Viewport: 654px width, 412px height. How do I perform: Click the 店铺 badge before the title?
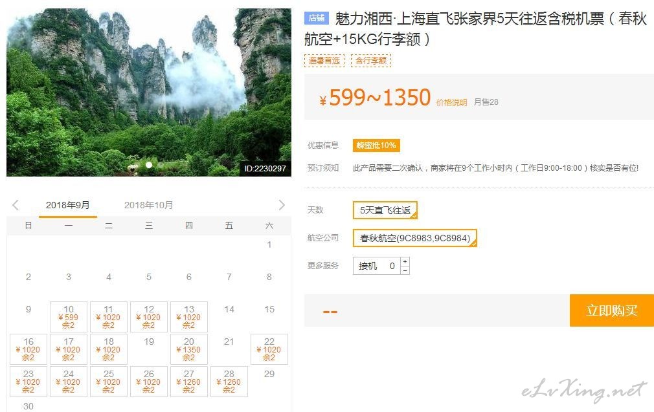pos(317,18)
